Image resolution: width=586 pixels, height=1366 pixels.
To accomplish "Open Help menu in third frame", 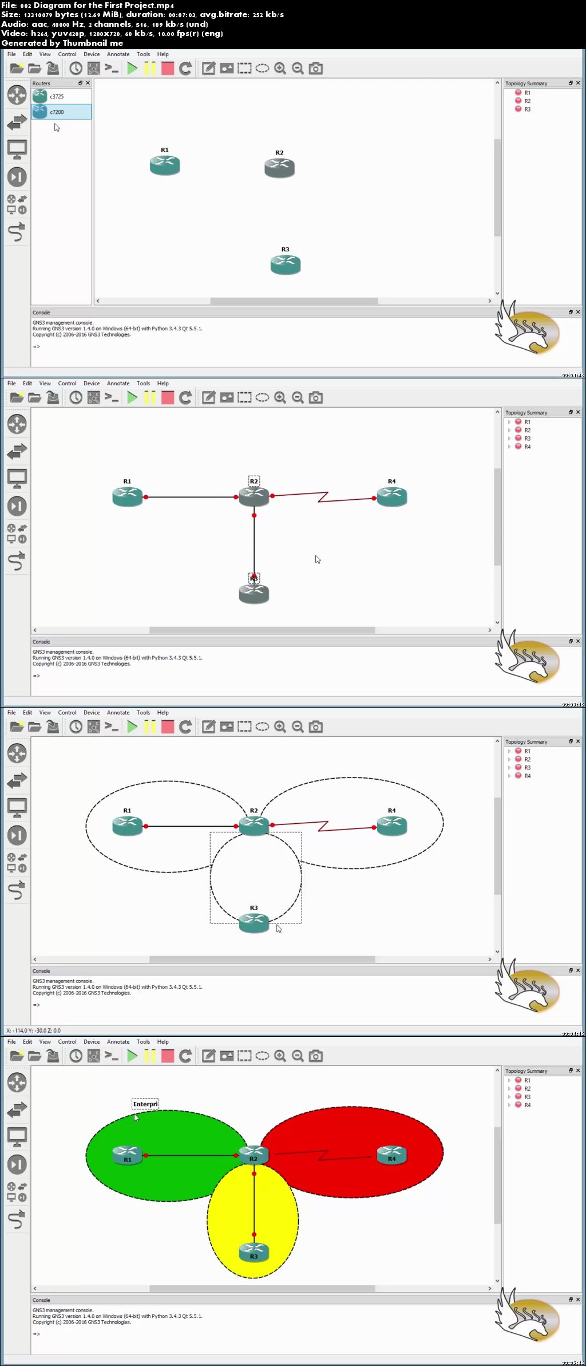I will [x=163, y=713].
